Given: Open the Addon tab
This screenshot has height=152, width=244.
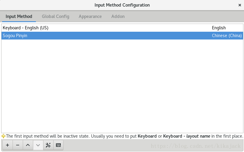Looking at the screenshot, I should (x=118, y=16).
